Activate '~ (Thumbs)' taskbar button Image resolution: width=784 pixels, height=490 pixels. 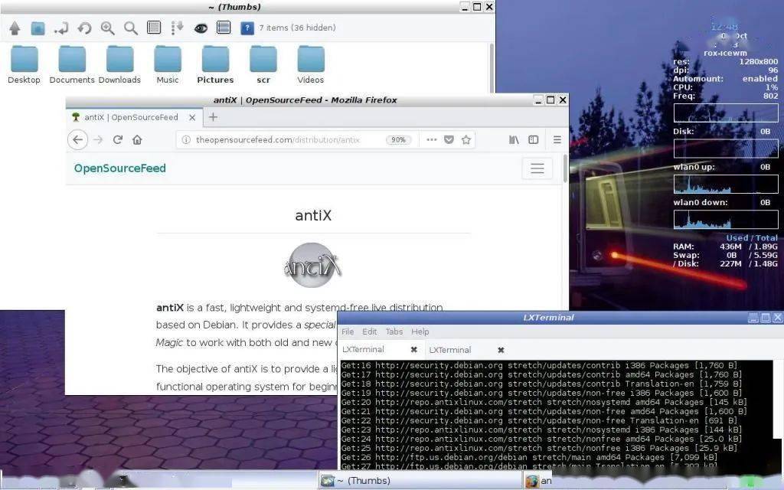coord(420,481)
